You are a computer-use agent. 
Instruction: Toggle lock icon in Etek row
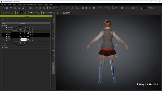(24, 33)
